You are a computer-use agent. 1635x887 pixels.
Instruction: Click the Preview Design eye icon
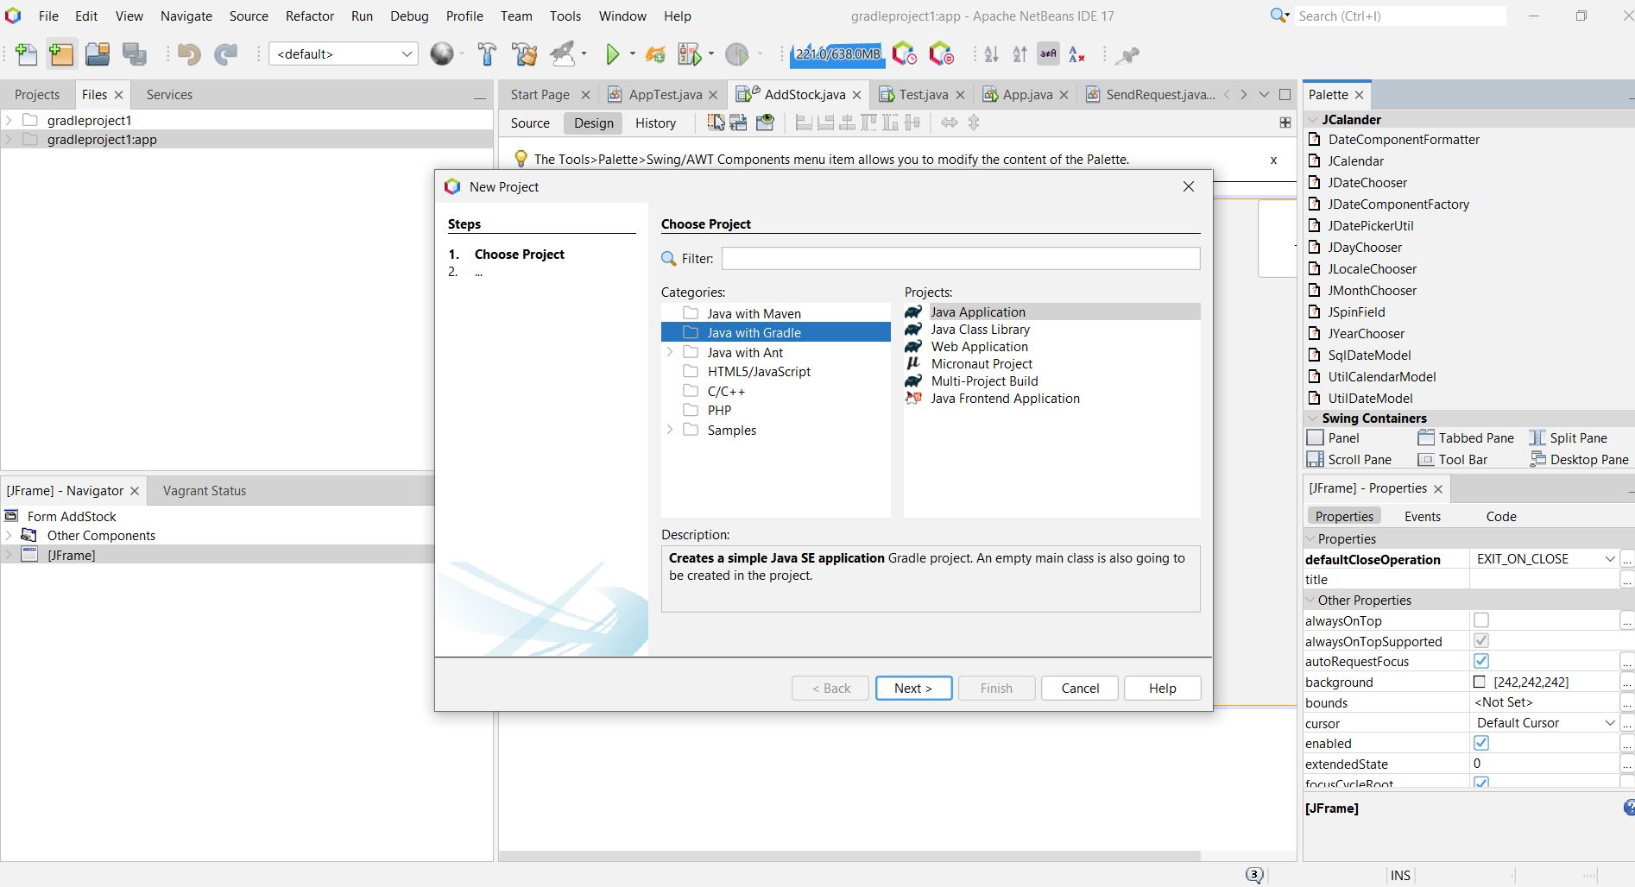click(765, 123)
